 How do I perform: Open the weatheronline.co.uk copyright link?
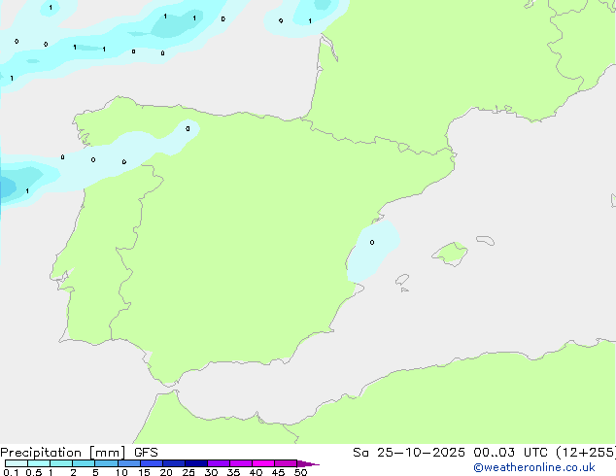point(534,467)
